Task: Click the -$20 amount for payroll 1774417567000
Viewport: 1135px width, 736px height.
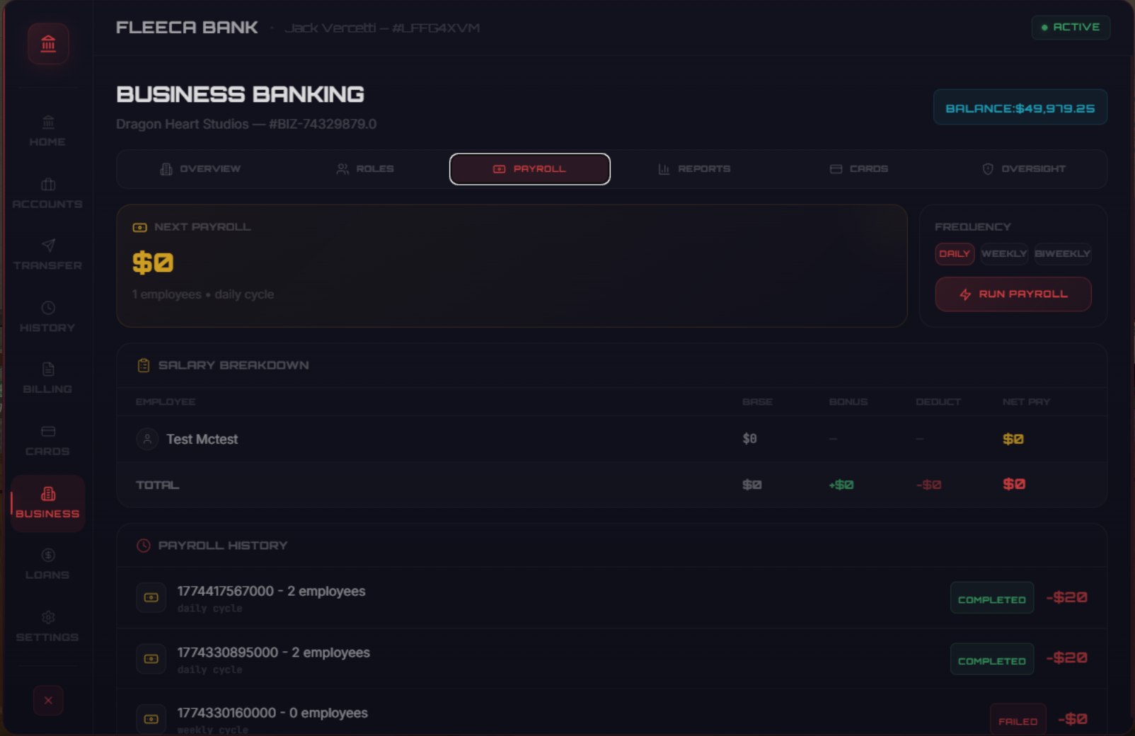Action: (x=1067, y=598)
